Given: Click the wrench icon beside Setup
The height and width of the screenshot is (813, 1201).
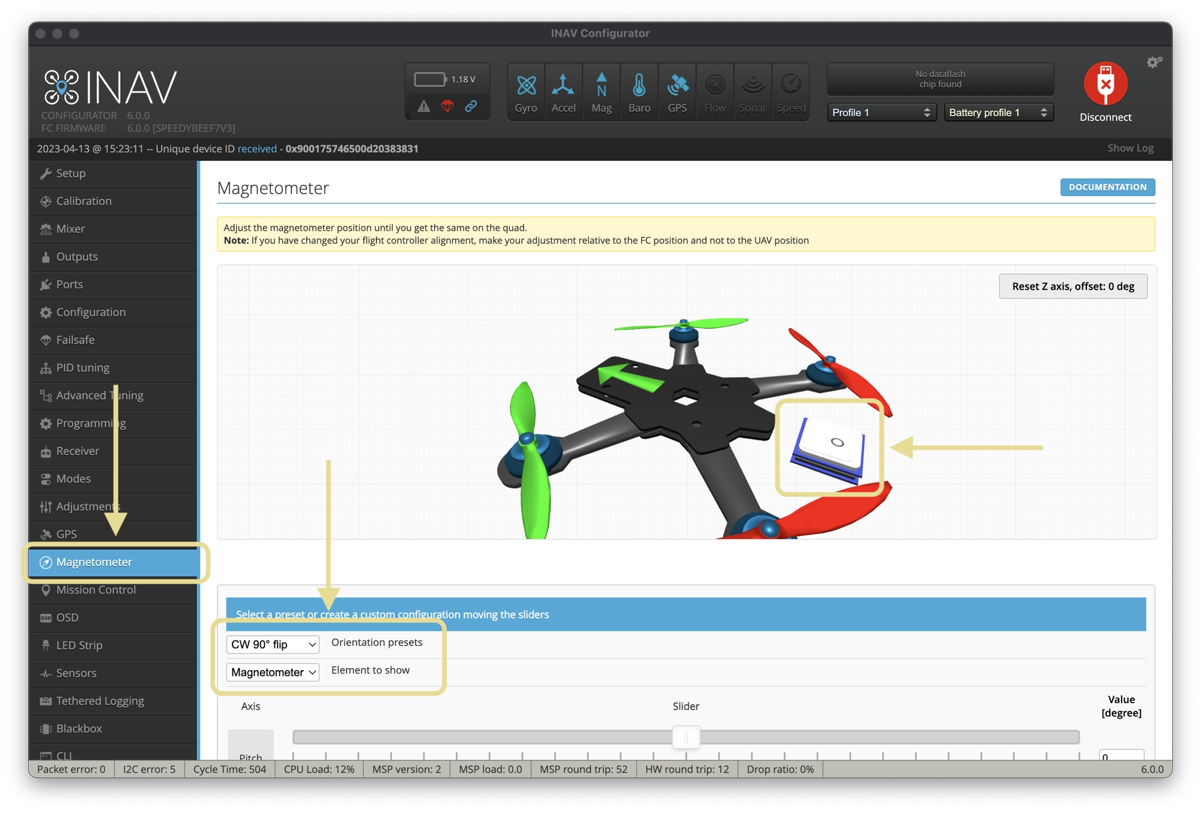Looking at the screenshot, I should click(x=46, y=174).
